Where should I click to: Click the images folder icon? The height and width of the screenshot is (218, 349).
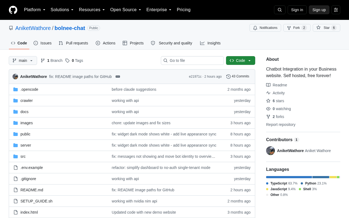[x=16, y=123]
